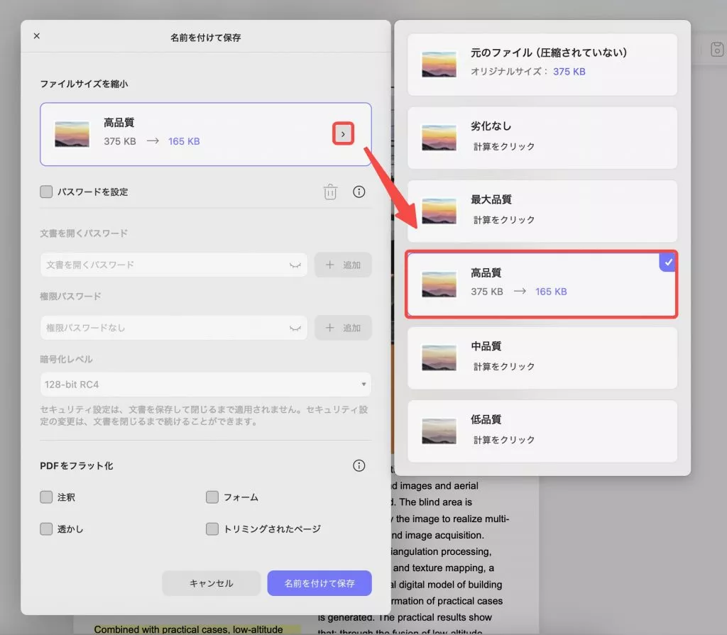Check the 注釈 flatten option

pos(46,497)
